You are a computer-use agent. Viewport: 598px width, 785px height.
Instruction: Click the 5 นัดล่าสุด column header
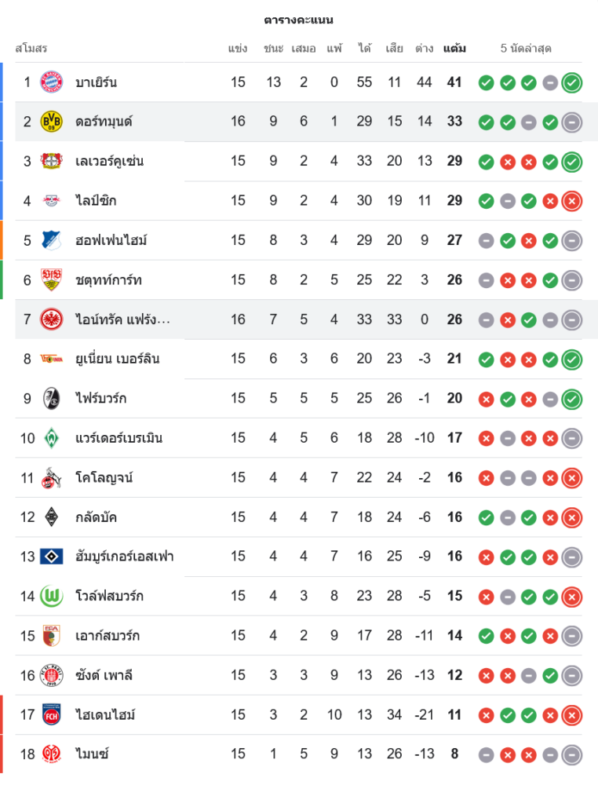point(526,49)
